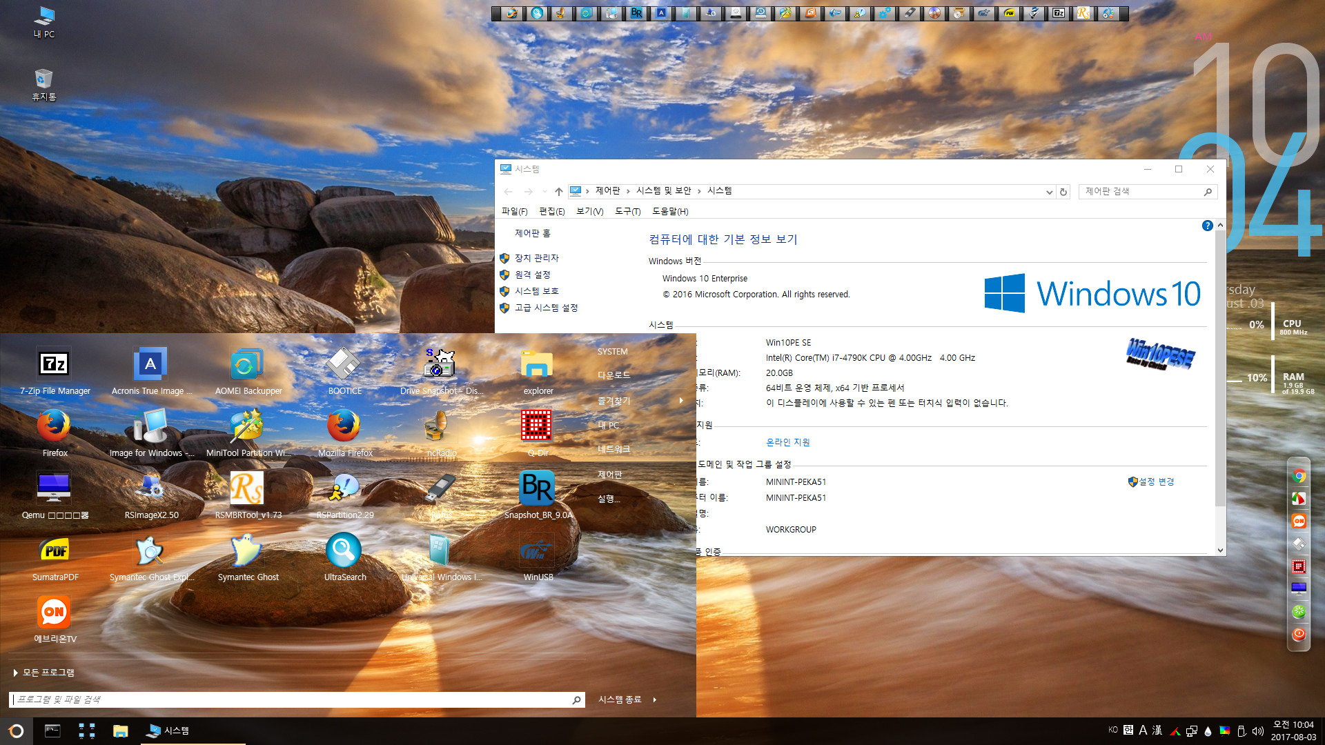Open the 도구(T) menu

tap(627, 211)
